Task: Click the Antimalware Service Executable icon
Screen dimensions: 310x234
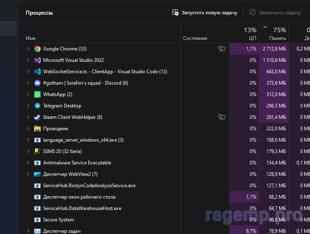Action: 37,163
